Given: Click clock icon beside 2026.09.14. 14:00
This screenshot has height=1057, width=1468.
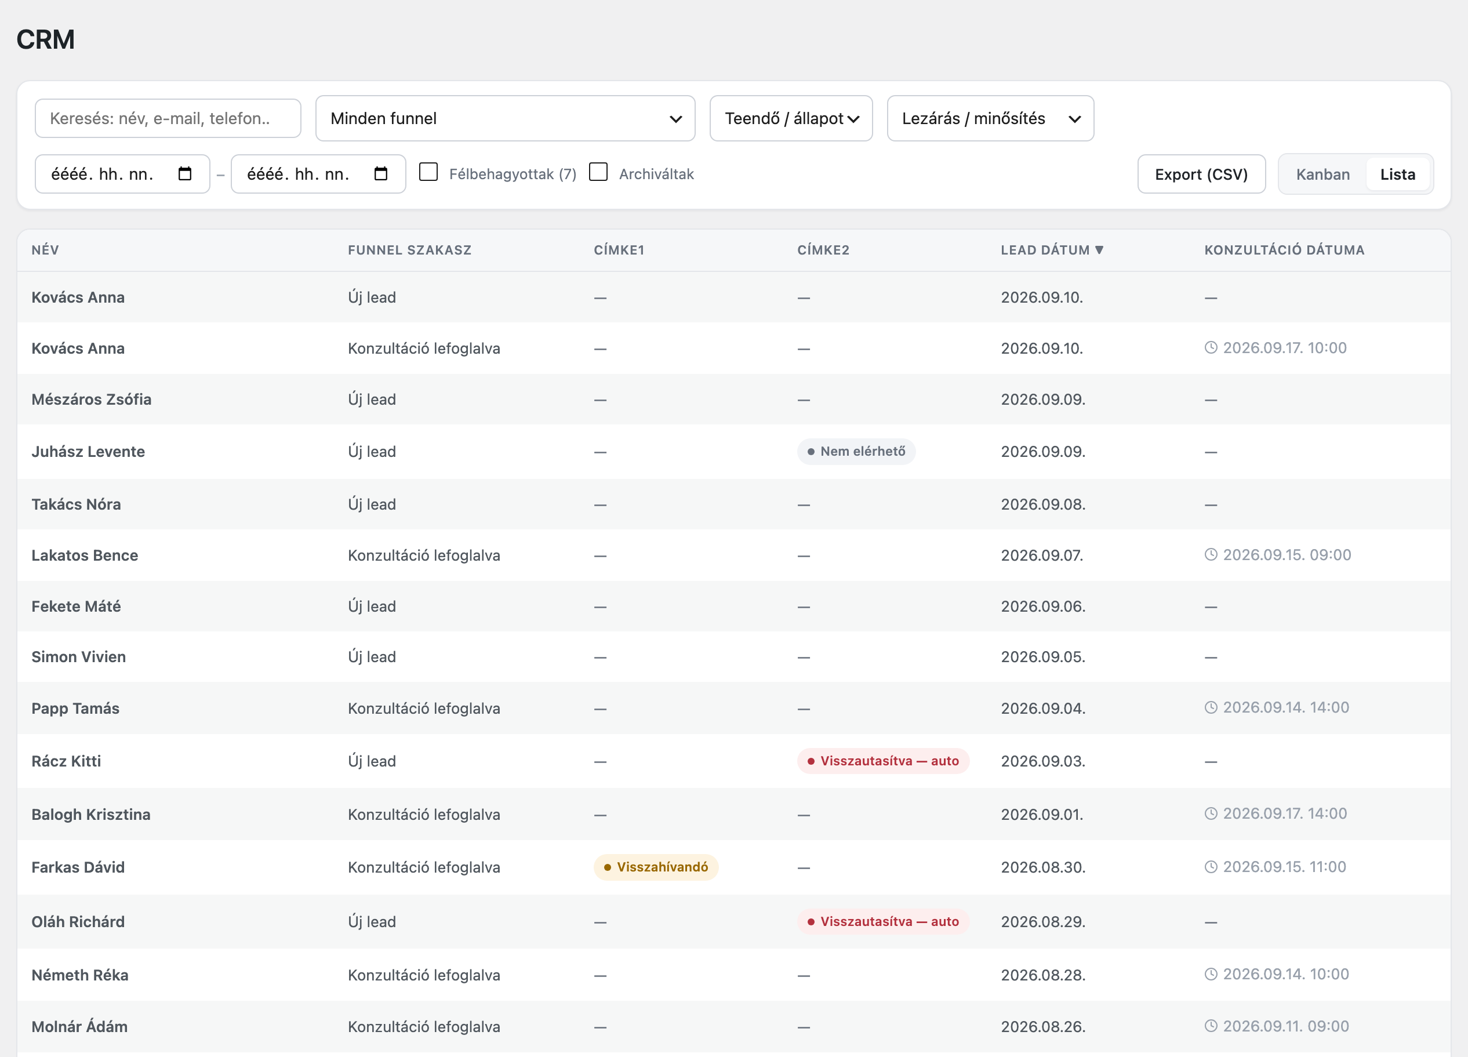Looking at the screenshot, I should (x=1211, y=707).
